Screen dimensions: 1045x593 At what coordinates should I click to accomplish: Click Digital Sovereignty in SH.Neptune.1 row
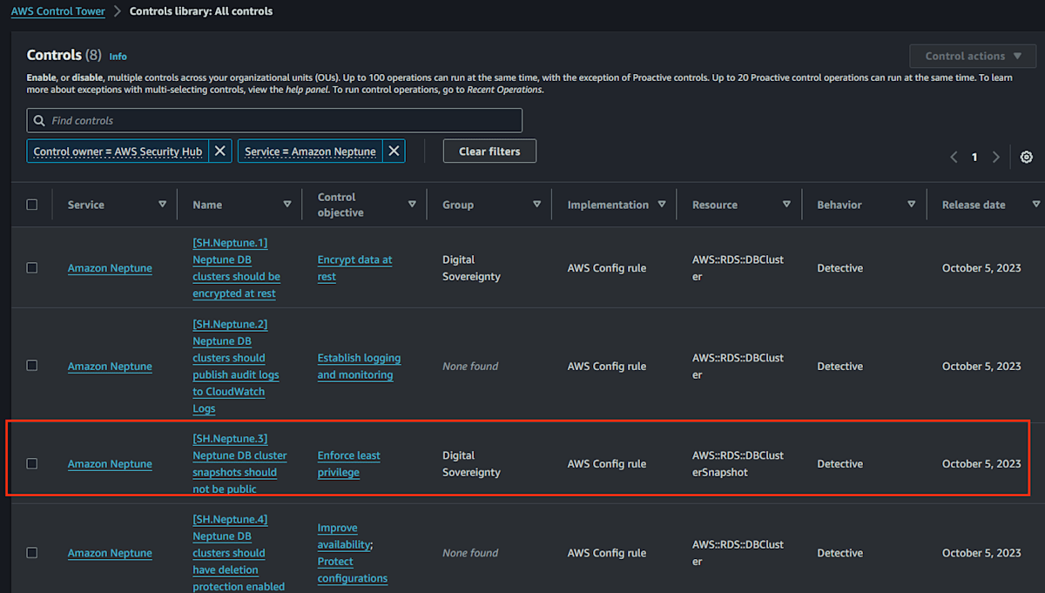471,268
